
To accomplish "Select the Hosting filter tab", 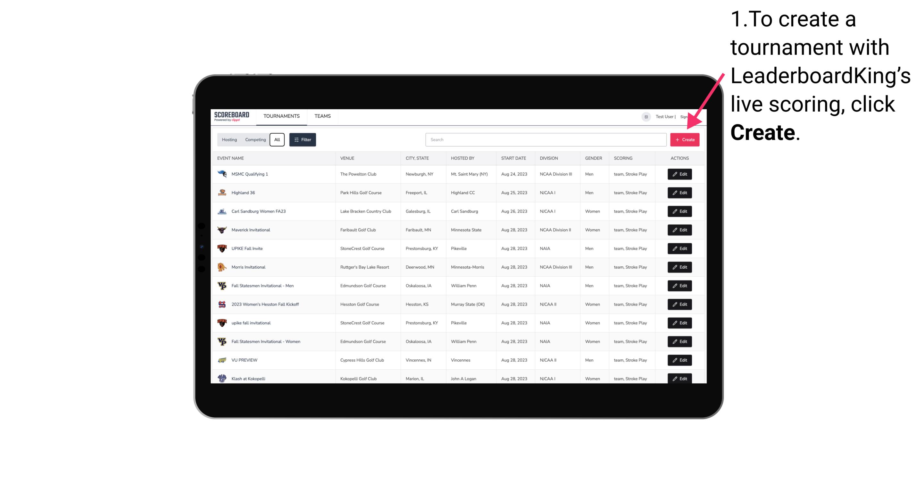I will click(x=229, y=140).
